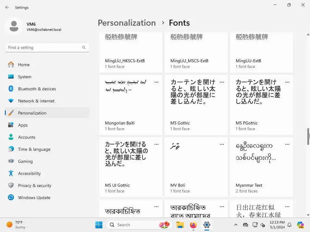Click the fonts list vertical scrollbar thumb
This screenshot has height=232, width=310.
pyautogui.click(x=308, y=136)
